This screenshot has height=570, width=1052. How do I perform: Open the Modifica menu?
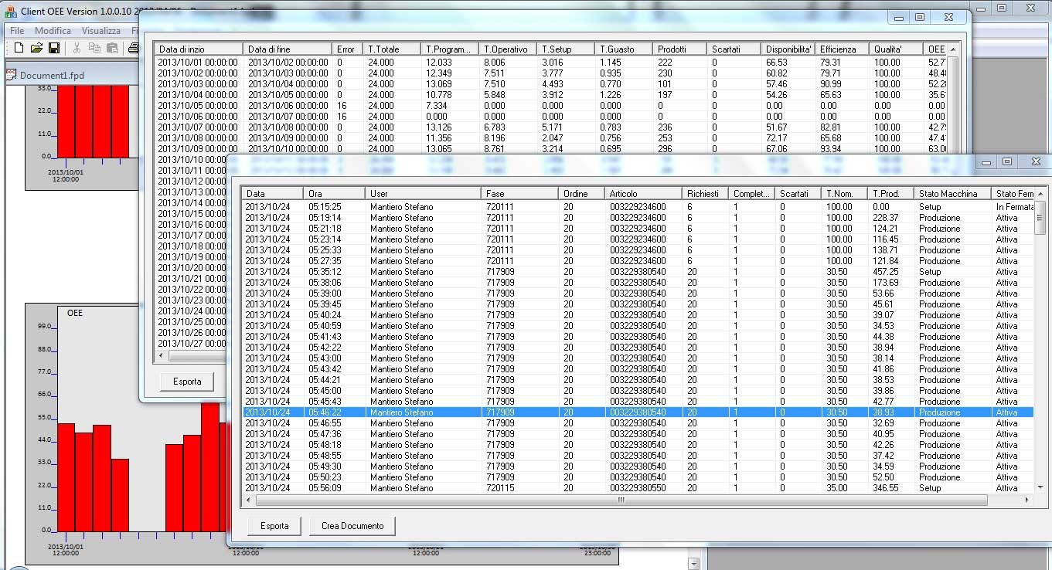(53, 31)
